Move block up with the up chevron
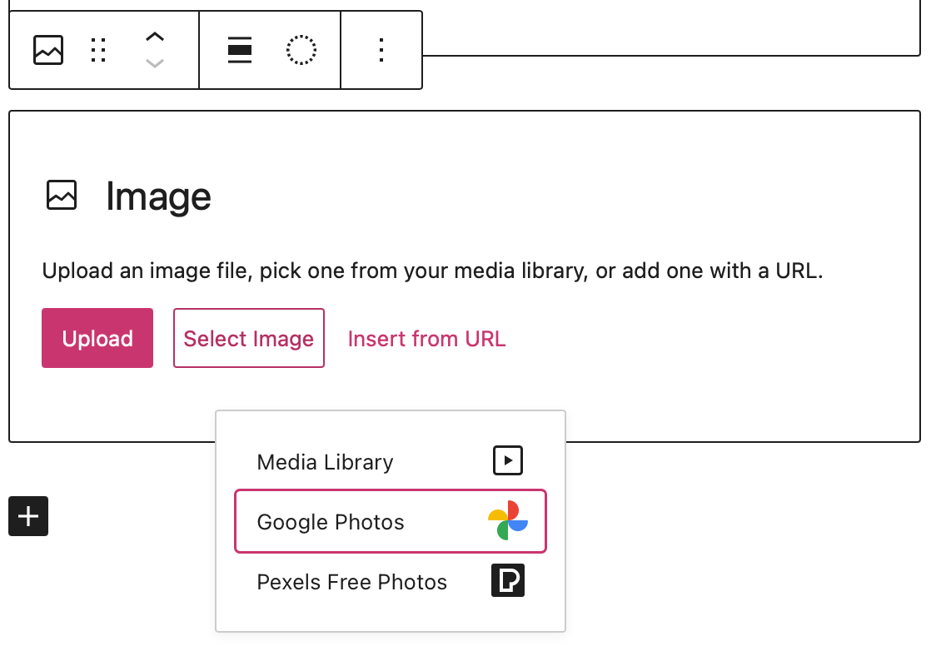The image size is (931, 656). click(154, 37)
